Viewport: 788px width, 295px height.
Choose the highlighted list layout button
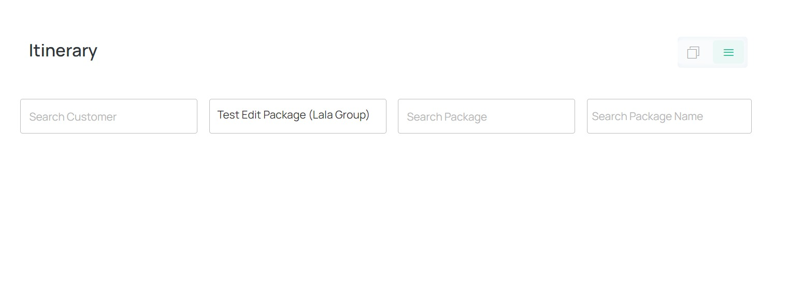[728, 52]
